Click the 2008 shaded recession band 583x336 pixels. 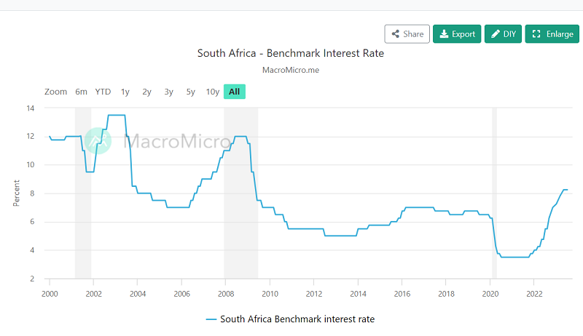pyautogui.click(x=240, y=218)
